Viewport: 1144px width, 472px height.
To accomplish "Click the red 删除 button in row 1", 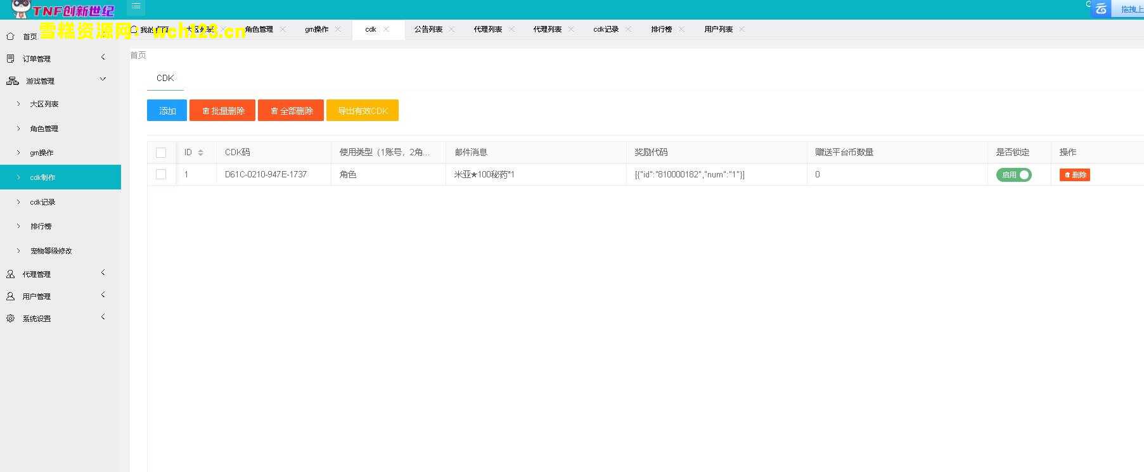I will tap(1075, 175).
